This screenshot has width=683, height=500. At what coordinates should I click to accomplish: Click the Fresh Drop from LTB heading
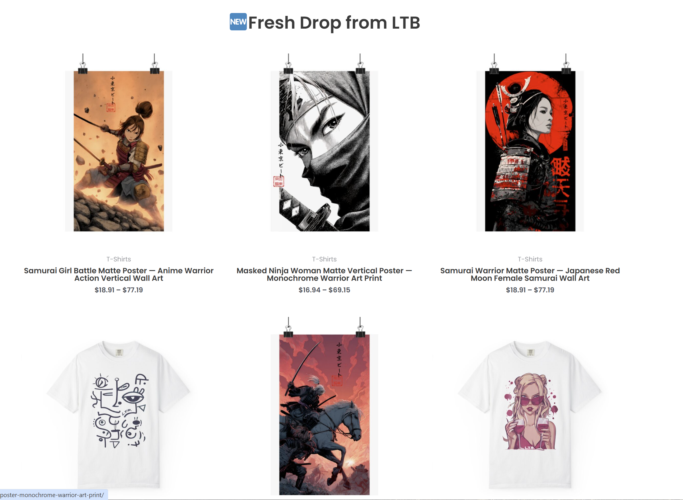[x=334, y=23]
